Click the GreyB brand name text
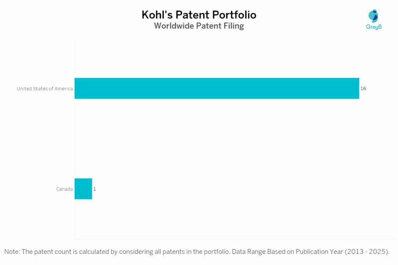The width and height of the screenshot is (398, 265). pyautogui.click(x=374, y=27)
